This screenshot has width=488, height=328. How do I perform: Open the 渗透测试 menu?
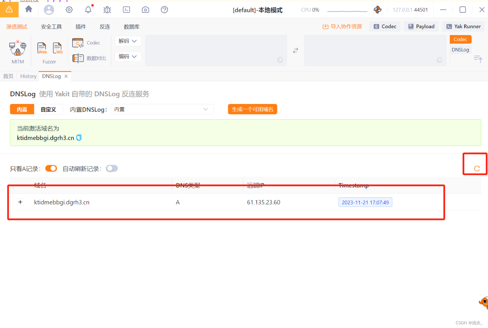point(17,27)
